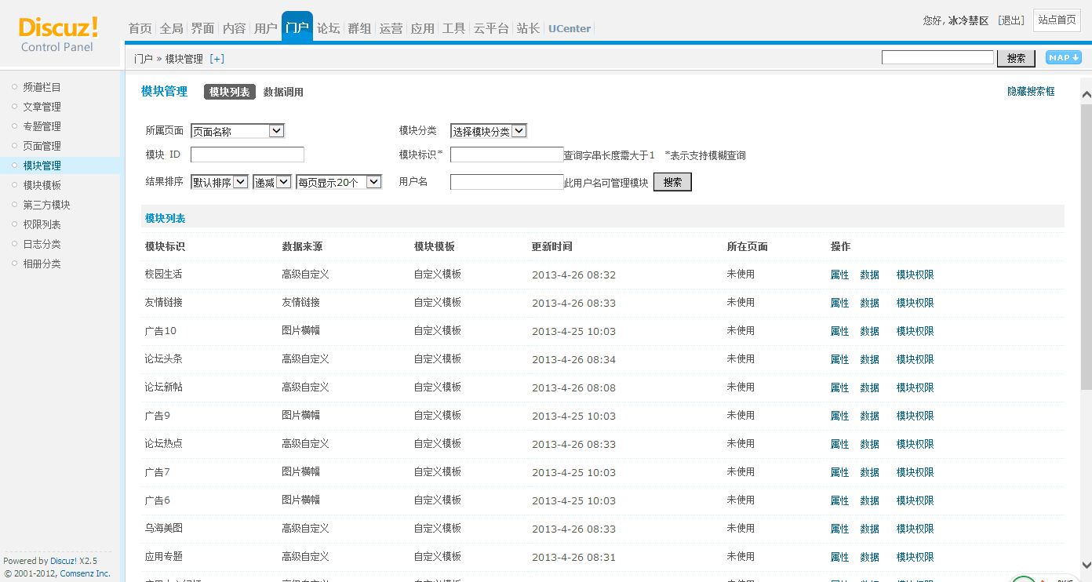Focus 模块标识 input field

click(507, 155)
